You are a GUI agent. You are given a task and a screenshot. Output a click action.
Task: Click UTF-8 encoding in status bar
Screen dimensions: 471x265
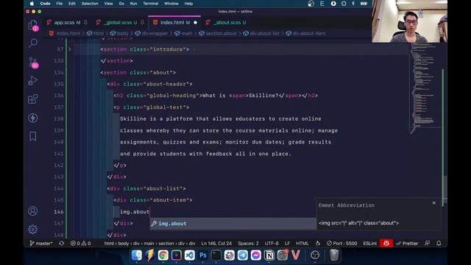click(272, 244)
